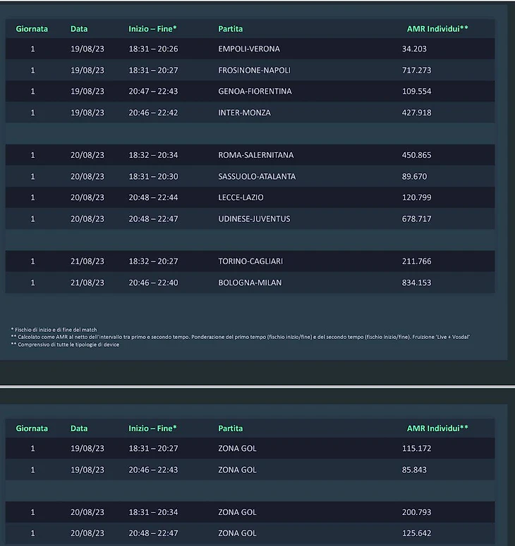
Task: Click the 125.642 audience figure
Action: (416, 533)
